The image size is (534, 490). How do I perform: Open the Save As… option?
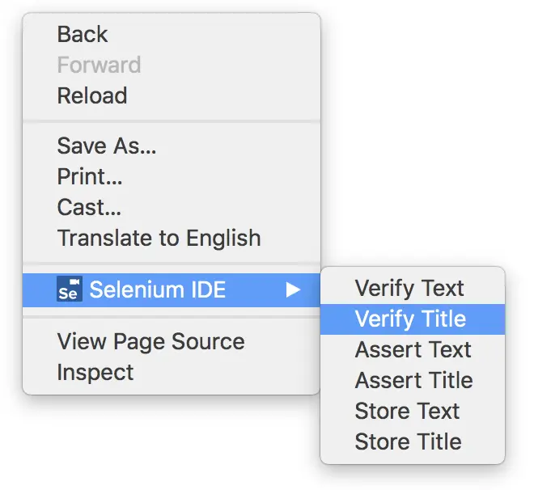[x=172, y=146]
